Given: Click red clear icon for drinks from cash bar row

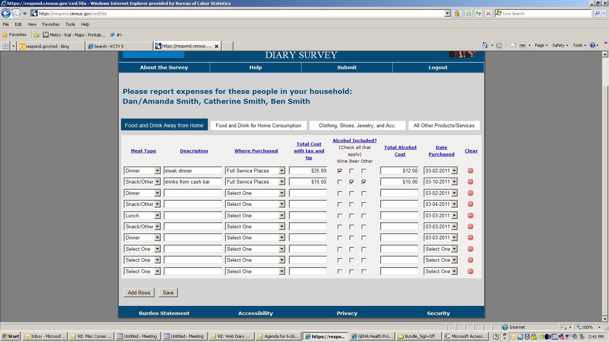Looking at the screenshot, I should 470,182.
